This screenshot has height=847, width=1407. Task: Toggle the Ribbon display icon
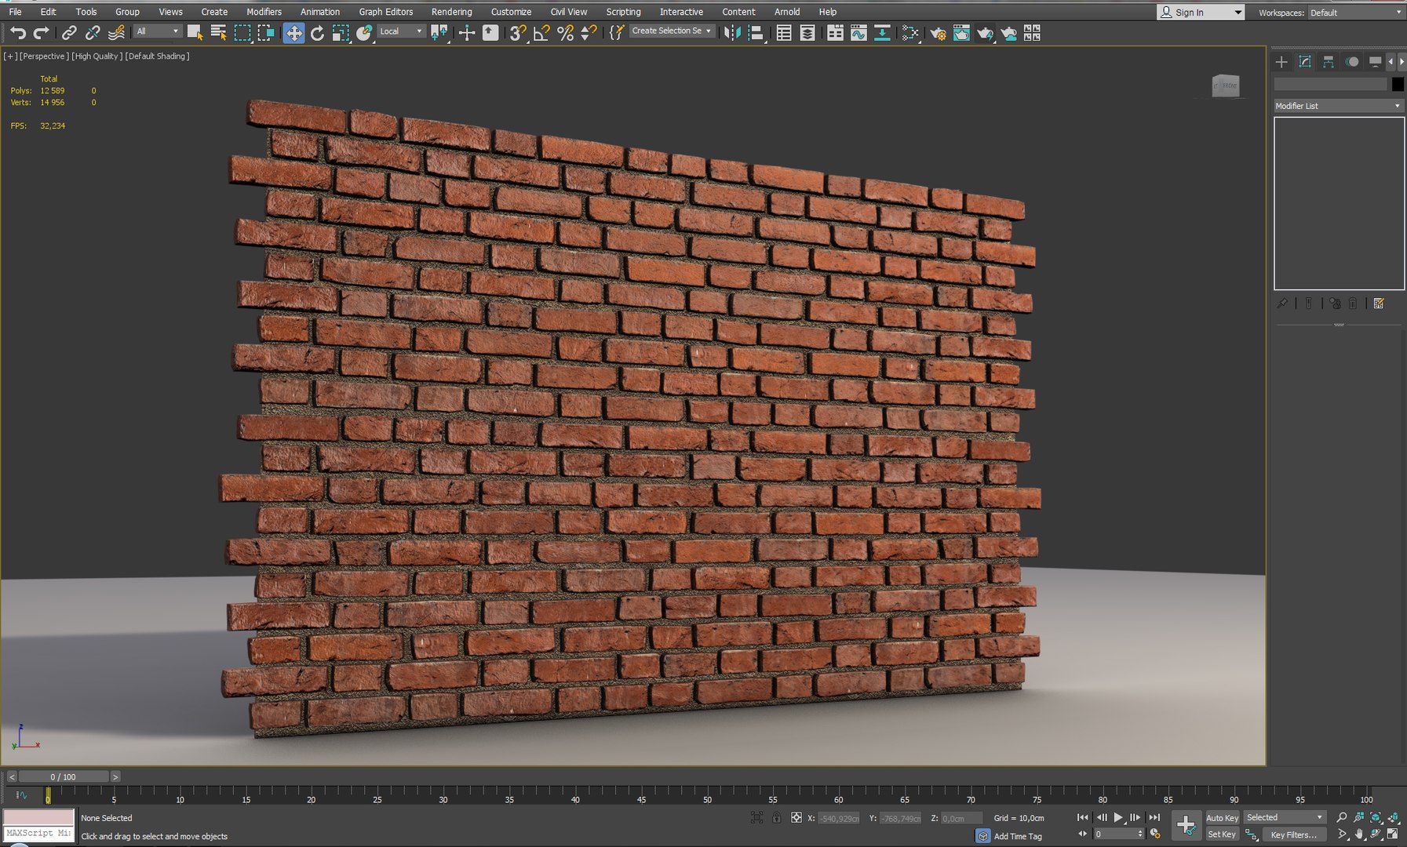[x=835, y=32]
